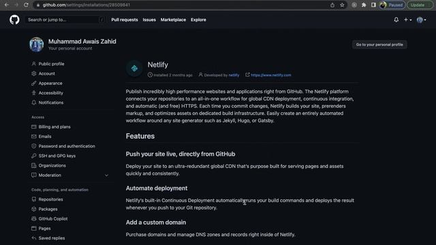Viewport: 436px width, 245px height.
Task: Open the https://www.netlify.com link
Action: point(271,75)
